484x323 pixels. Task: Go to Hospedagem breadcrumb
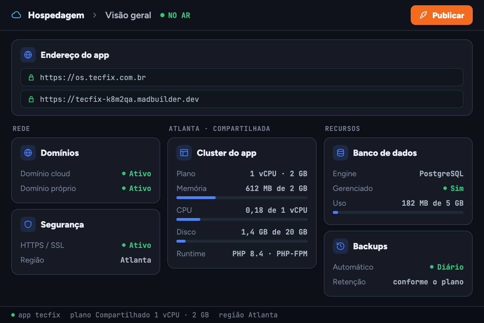coord(56,15)
